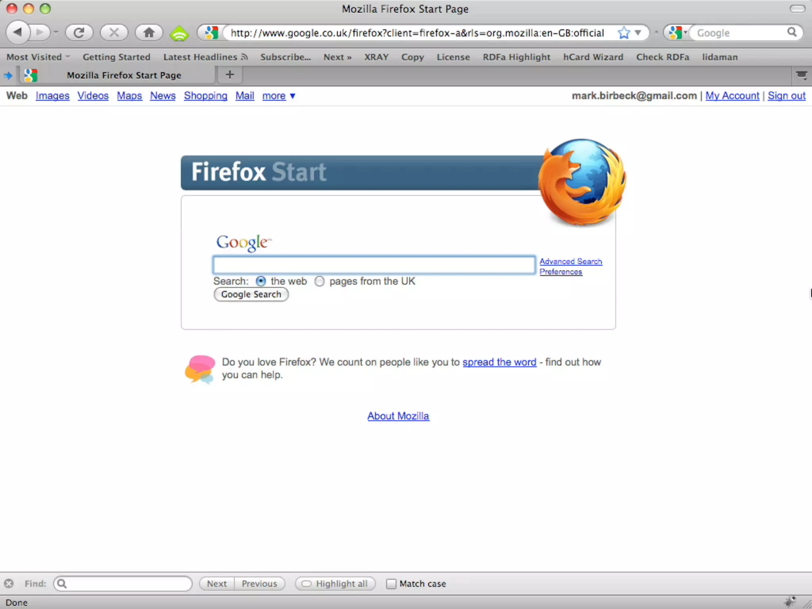This screenshot has width=812, height=609.
Task: Open the RDFa Highlight bookmark item
Action: click(x=516, y=57)
